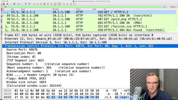Click the Expression button
Image resolution: width=178 pixels, height=100 pixels.
[173, 7]
